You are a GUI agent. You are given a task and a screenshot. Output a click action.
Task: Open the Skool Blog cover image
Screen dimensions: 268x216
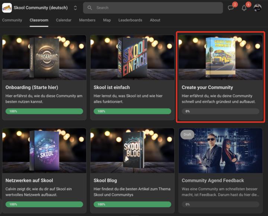(133, 151)
